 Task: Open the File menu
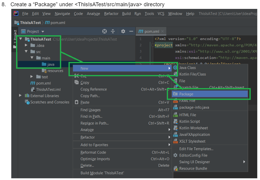25,14
